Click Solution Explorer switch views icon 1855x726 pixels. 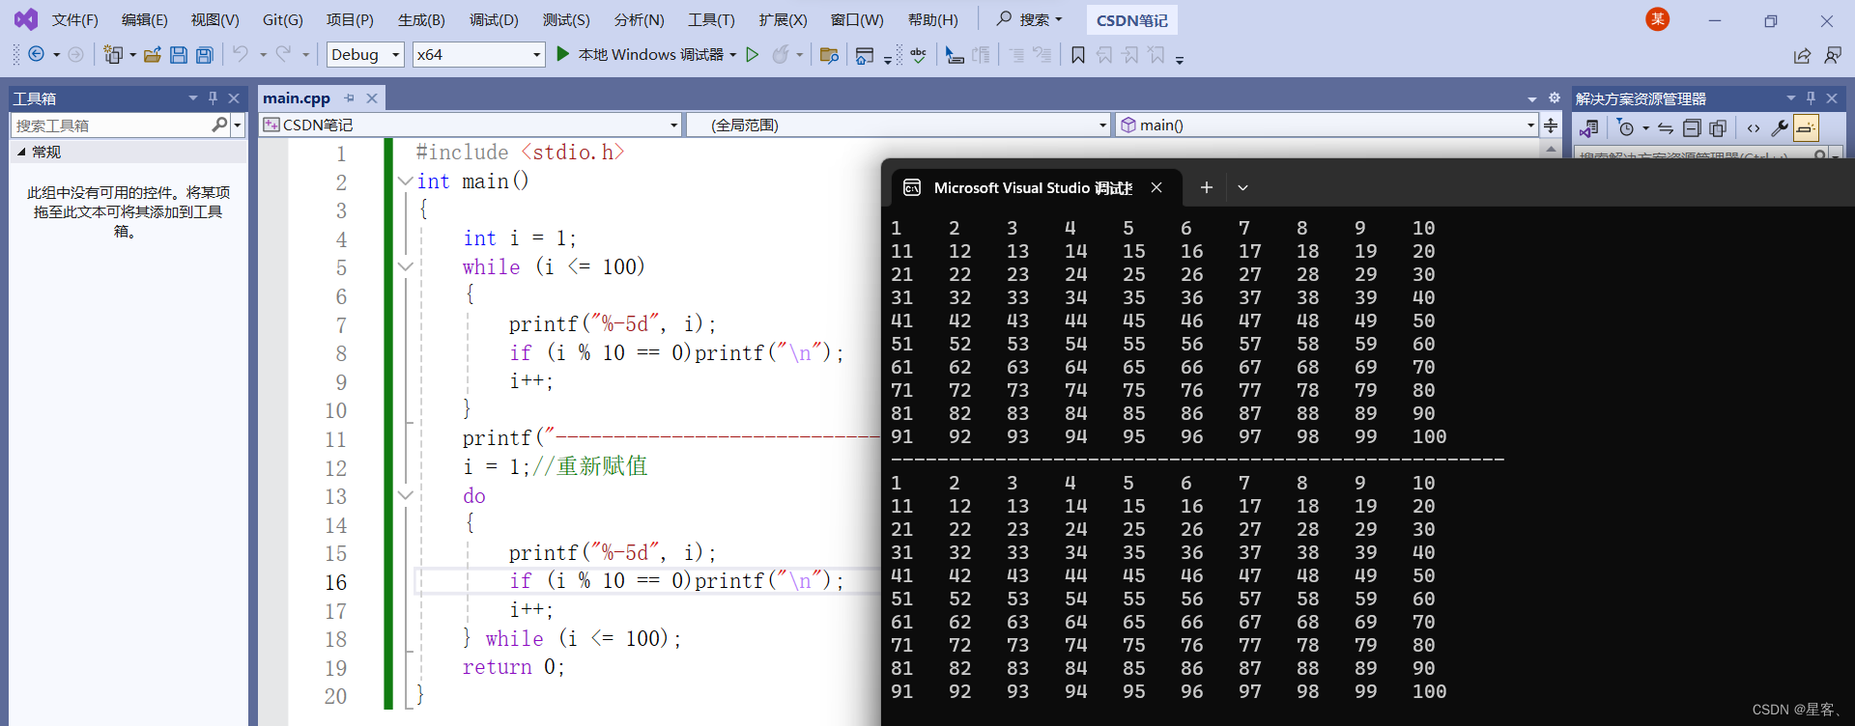tap(1589, 128)
